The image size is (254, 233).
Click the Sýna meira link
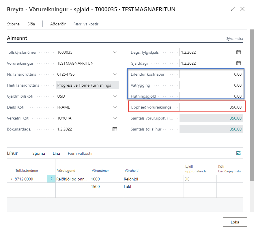coord(234,39)
